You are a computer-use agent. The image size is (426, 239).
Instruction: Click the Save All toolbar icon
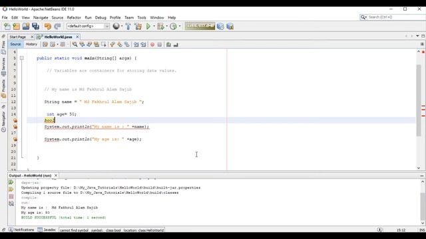click(35, 27)
